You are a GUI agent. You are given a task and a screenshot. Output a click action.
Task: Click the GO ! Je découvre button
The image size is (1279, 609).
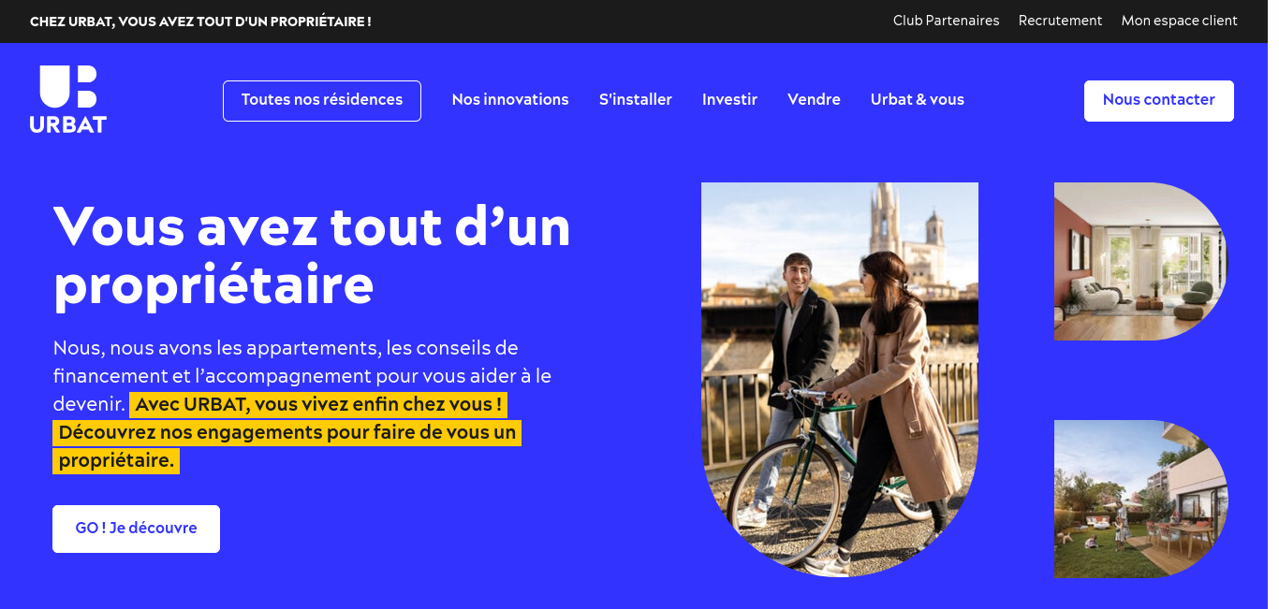[136, 529]
